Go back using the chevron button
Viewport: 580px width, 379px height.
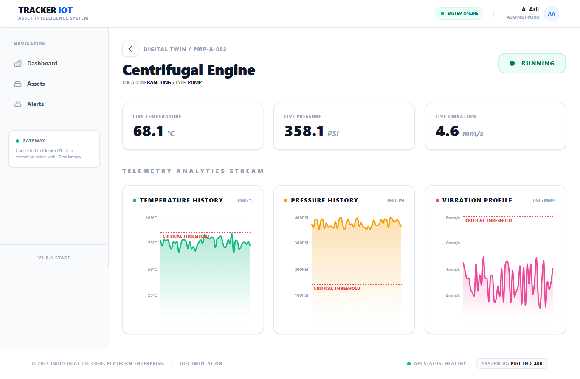click(130, 49)
